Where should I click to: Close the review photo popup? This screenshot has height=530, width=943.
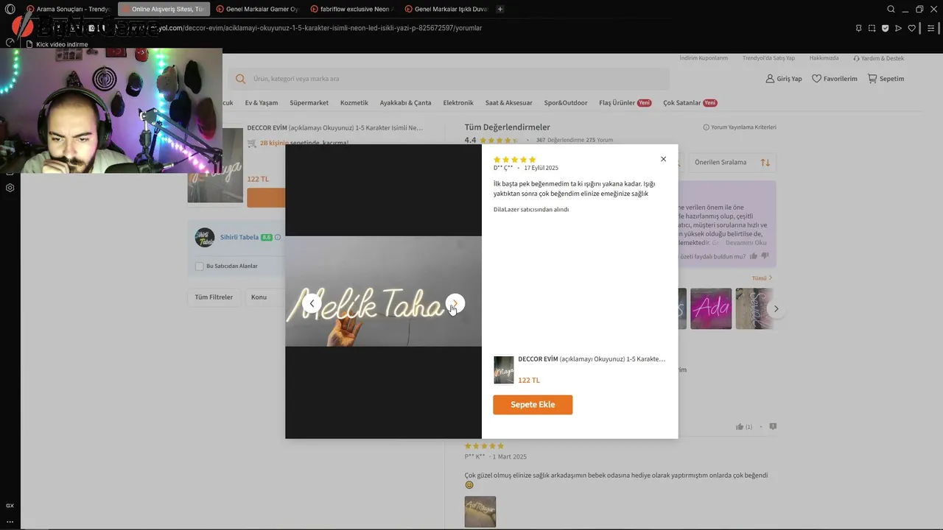663,159
